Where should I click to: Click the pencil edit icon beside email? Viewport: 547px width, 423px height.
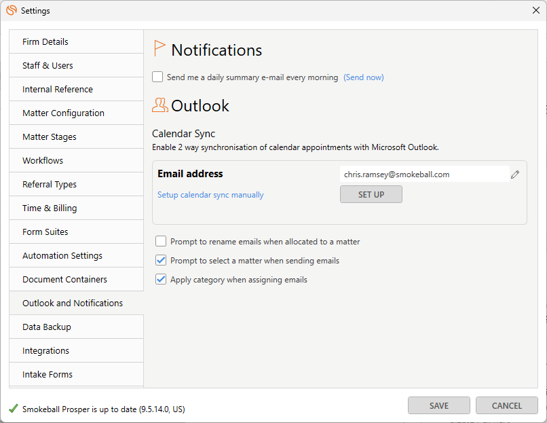[x=515, y=174]
